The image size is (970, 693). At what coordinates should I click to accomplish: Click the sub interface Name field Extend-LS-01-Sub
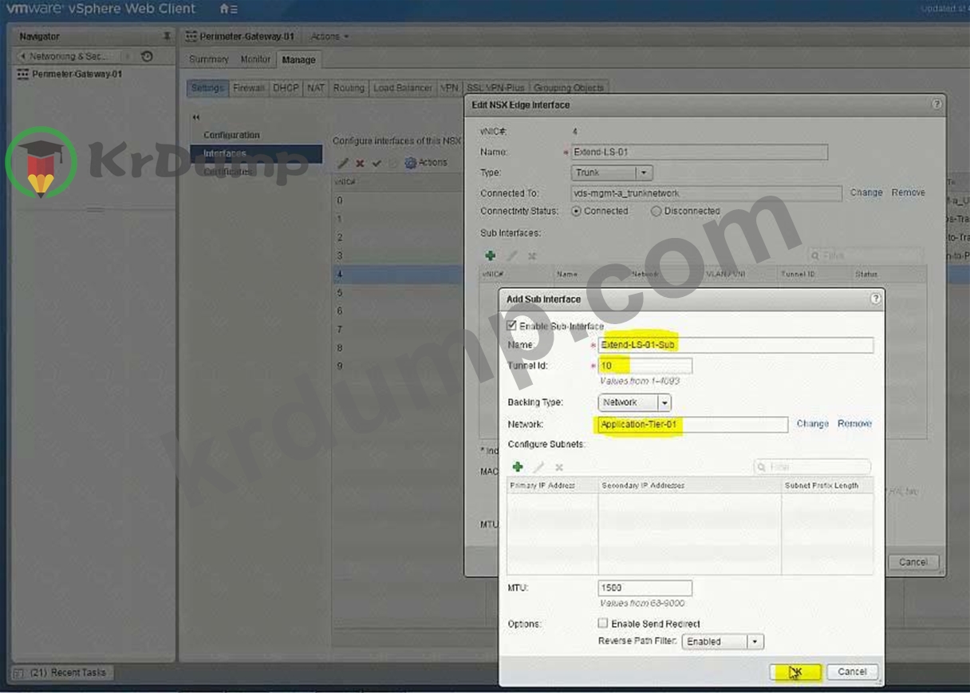(735, 345)
